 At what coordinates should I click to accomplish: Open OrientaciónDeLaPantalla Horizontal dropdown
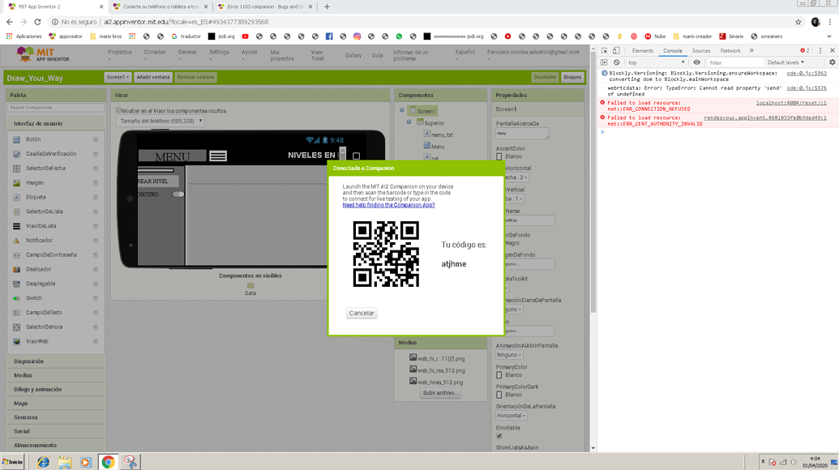click(x=511, y=416)
